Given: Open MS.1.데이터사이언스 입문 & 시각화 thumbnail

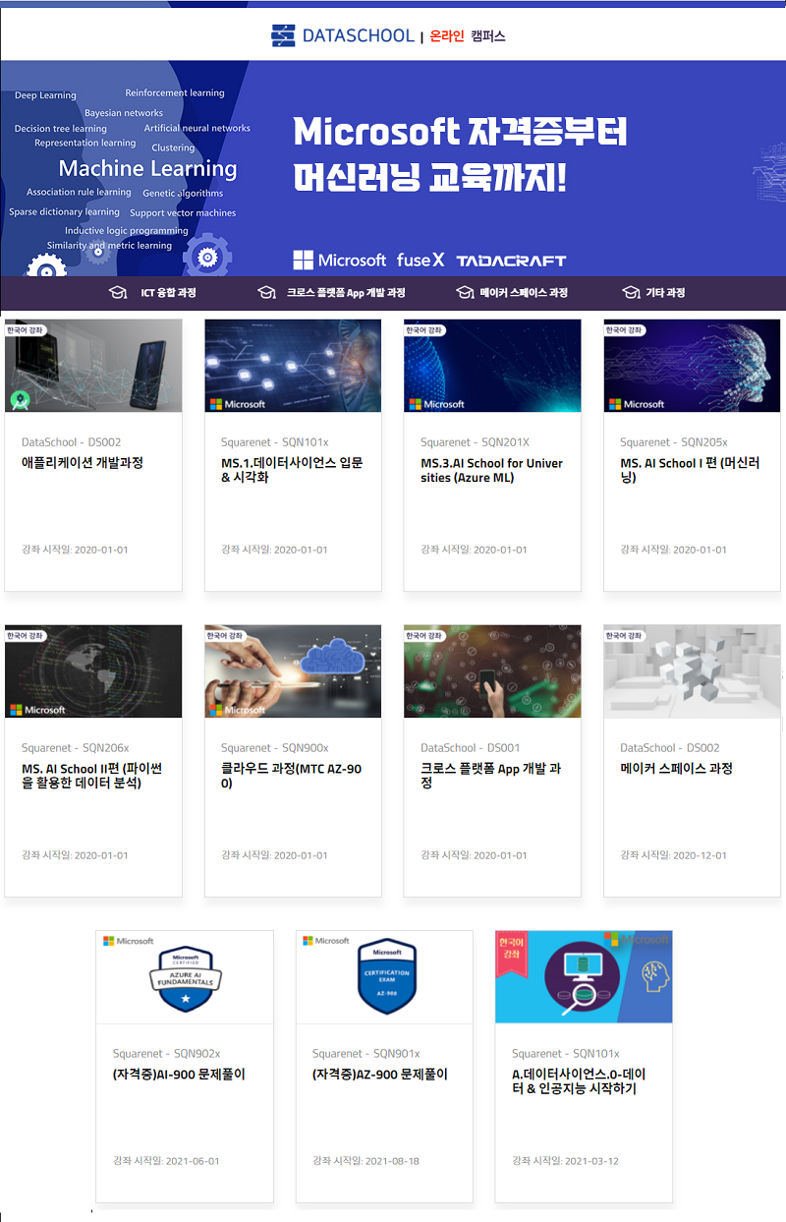Looking at the screenshot, I should (x=293, y=365).
